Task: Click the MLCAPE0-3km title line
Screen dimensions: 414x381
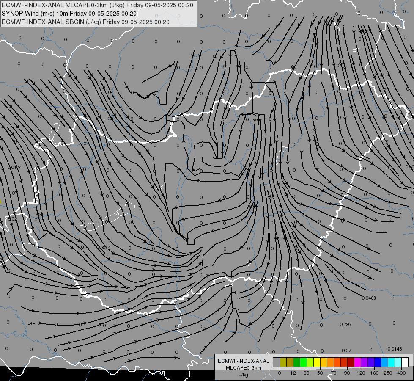Action: (x=97, y=5)
